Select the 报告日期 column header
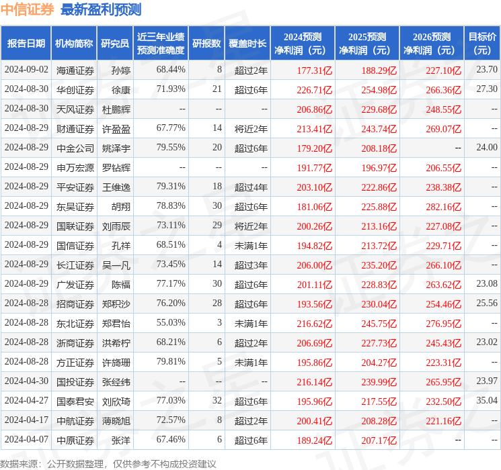 pyautogui.click(x=26, y=44)
